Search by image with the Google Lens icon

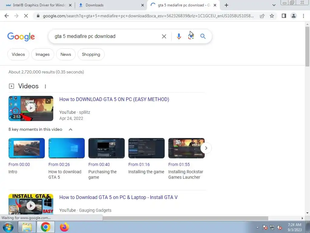(x=191, y=36)
